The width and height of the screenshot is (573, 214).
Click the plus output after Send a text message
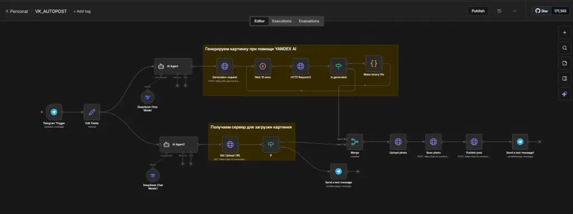358,171
